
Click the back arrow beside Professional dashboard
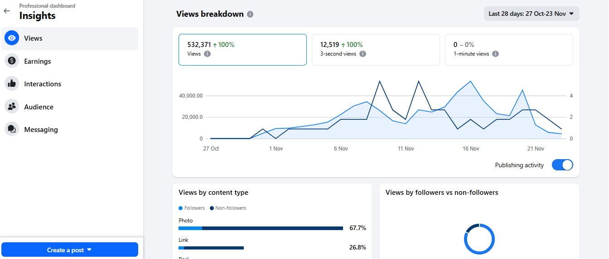point(6,11)
